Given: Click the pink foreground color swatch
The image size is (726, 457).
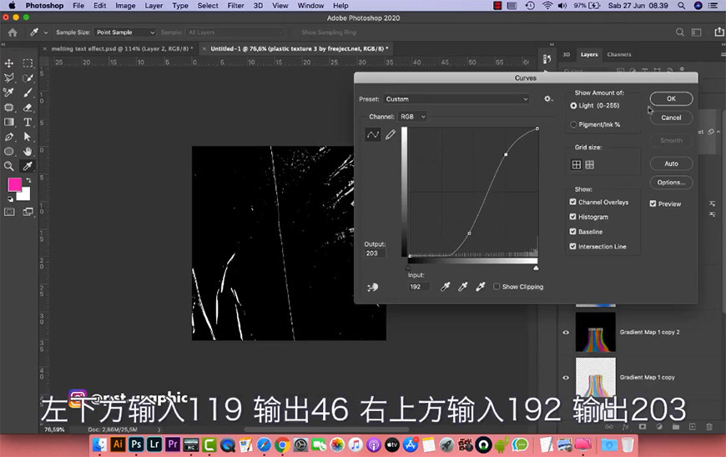Looking at the screenshot, I should (14, 184).
